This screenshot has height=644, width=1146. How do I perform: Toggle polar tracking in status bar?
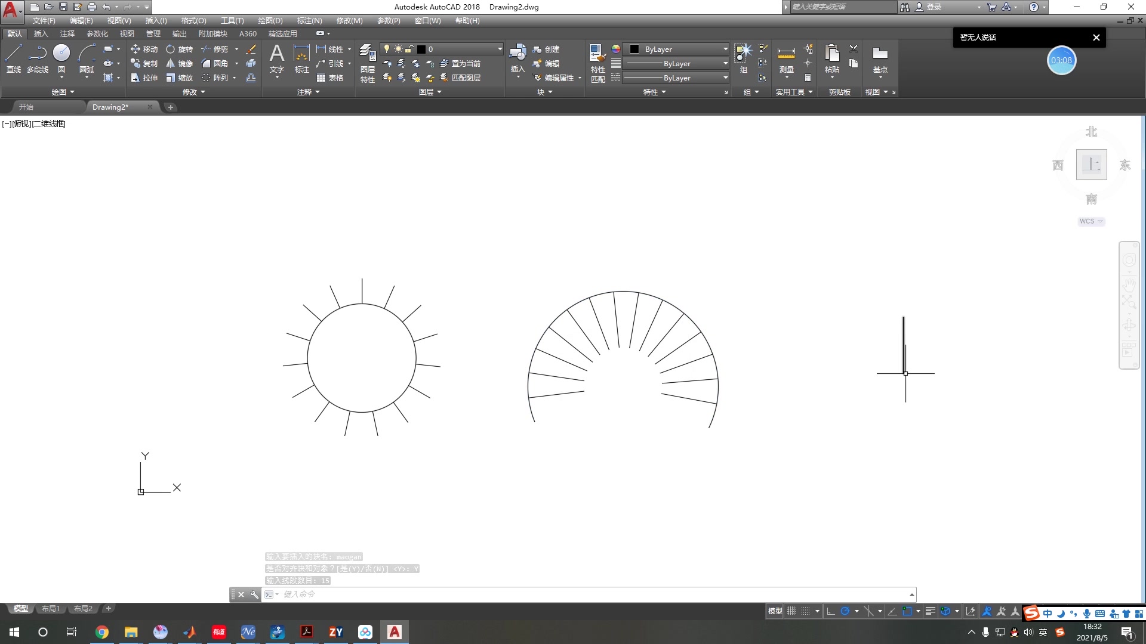point(845,611)
